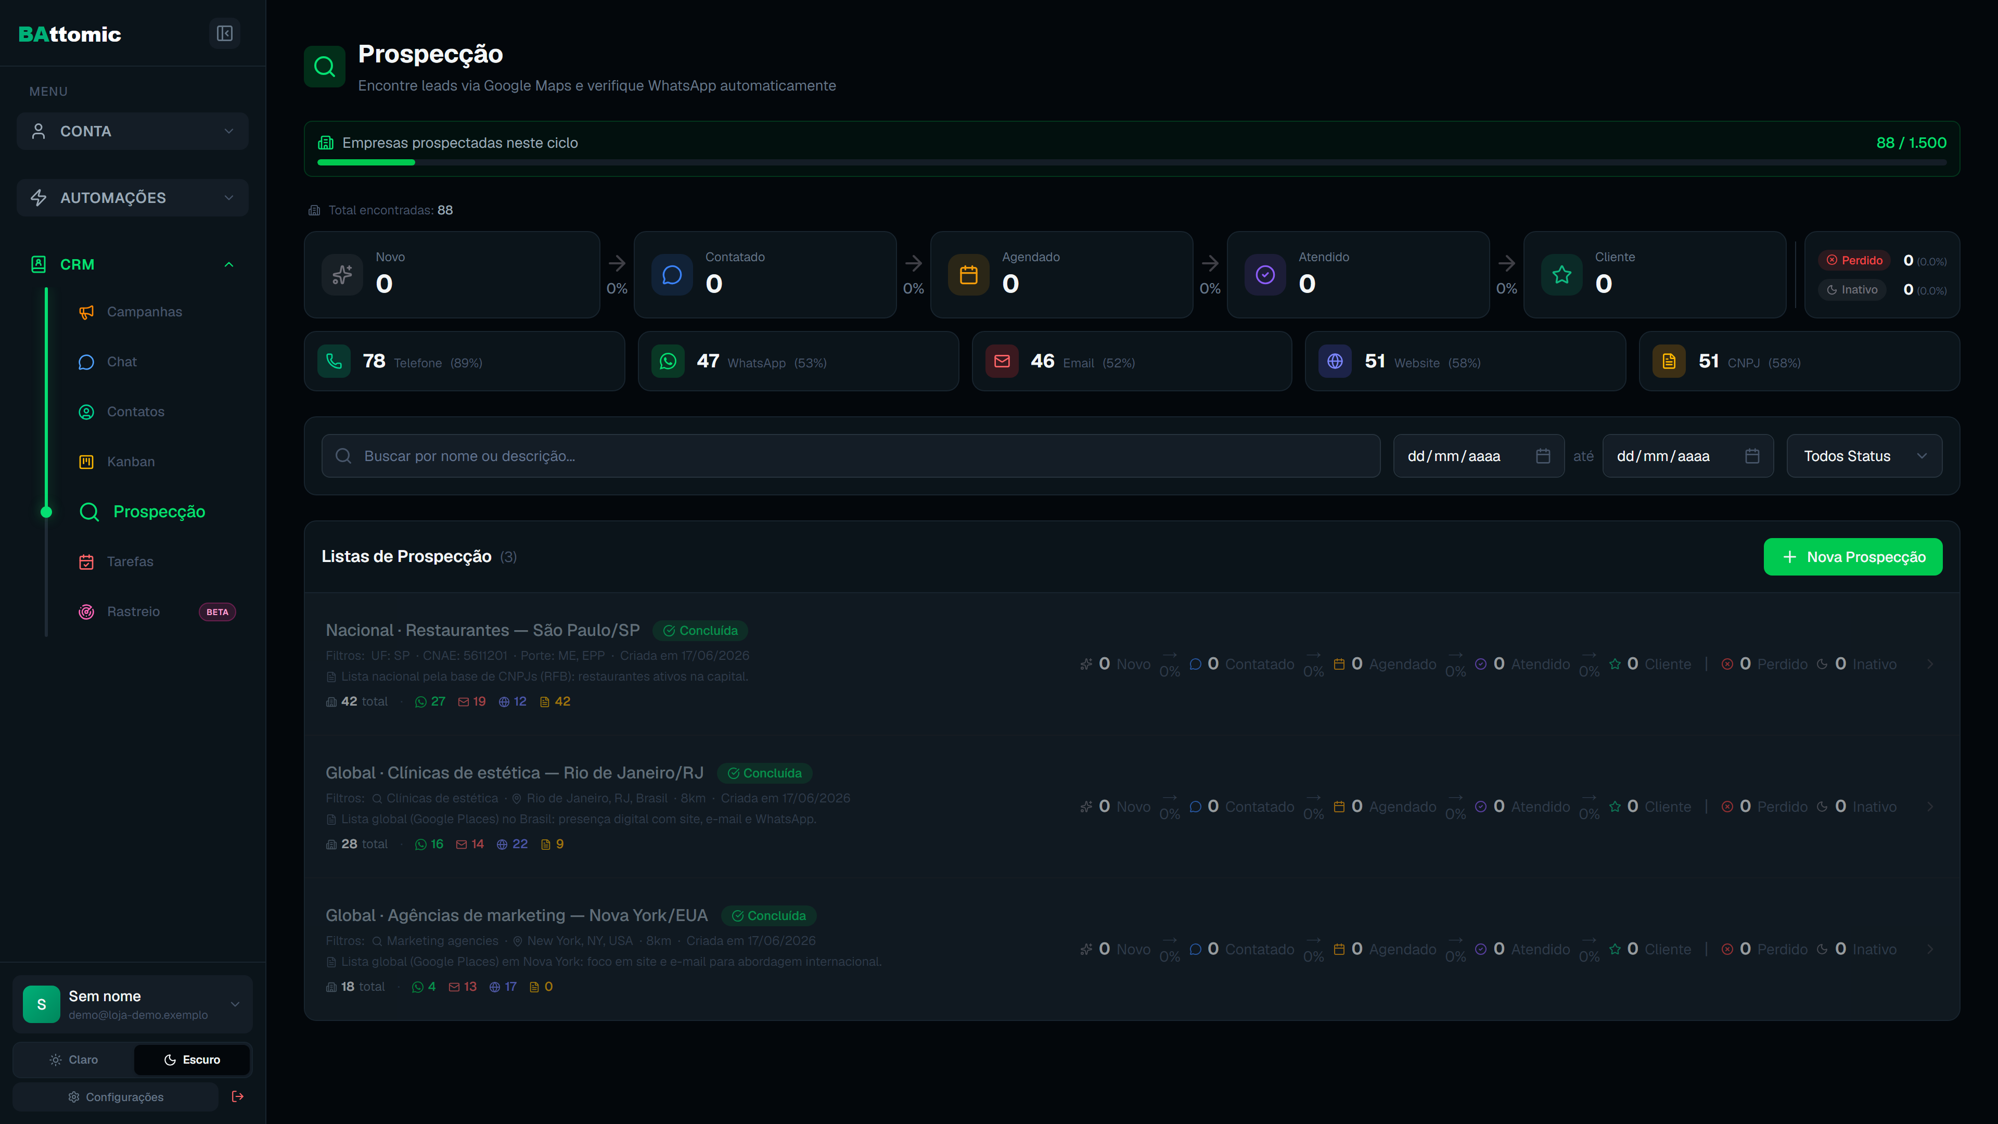The height and width of the screenshot is (1124, 1998).
Task: Collapse the sidebar panel icon
Action: (224, 33)
